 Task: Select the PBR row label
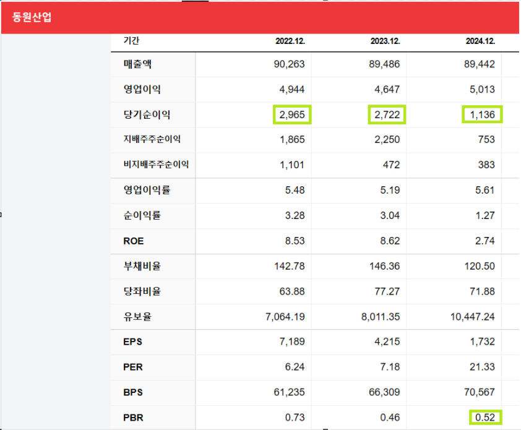pos(133,418)
